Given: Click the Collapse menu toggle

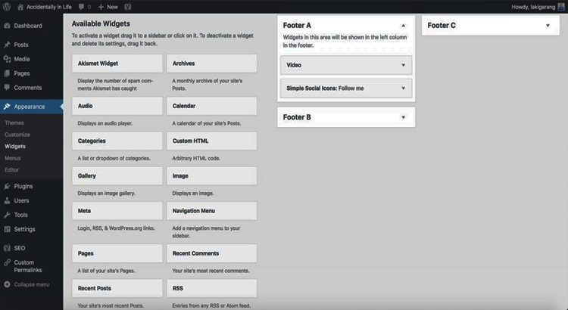Looking at the screenshot, I should pos(27,284).
